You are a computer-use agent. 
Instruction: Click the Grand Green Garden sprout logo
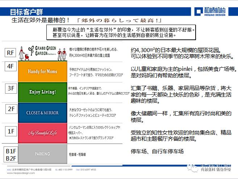point(31,51)
